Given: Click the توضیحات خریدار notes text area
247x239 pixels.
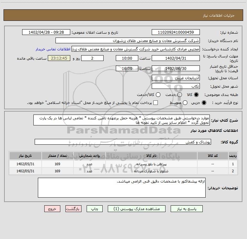Looking at the screenshot, I should point(122,188).
